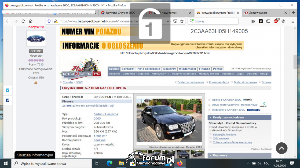Click Chrysler breadcrumb link

(68, 82)
